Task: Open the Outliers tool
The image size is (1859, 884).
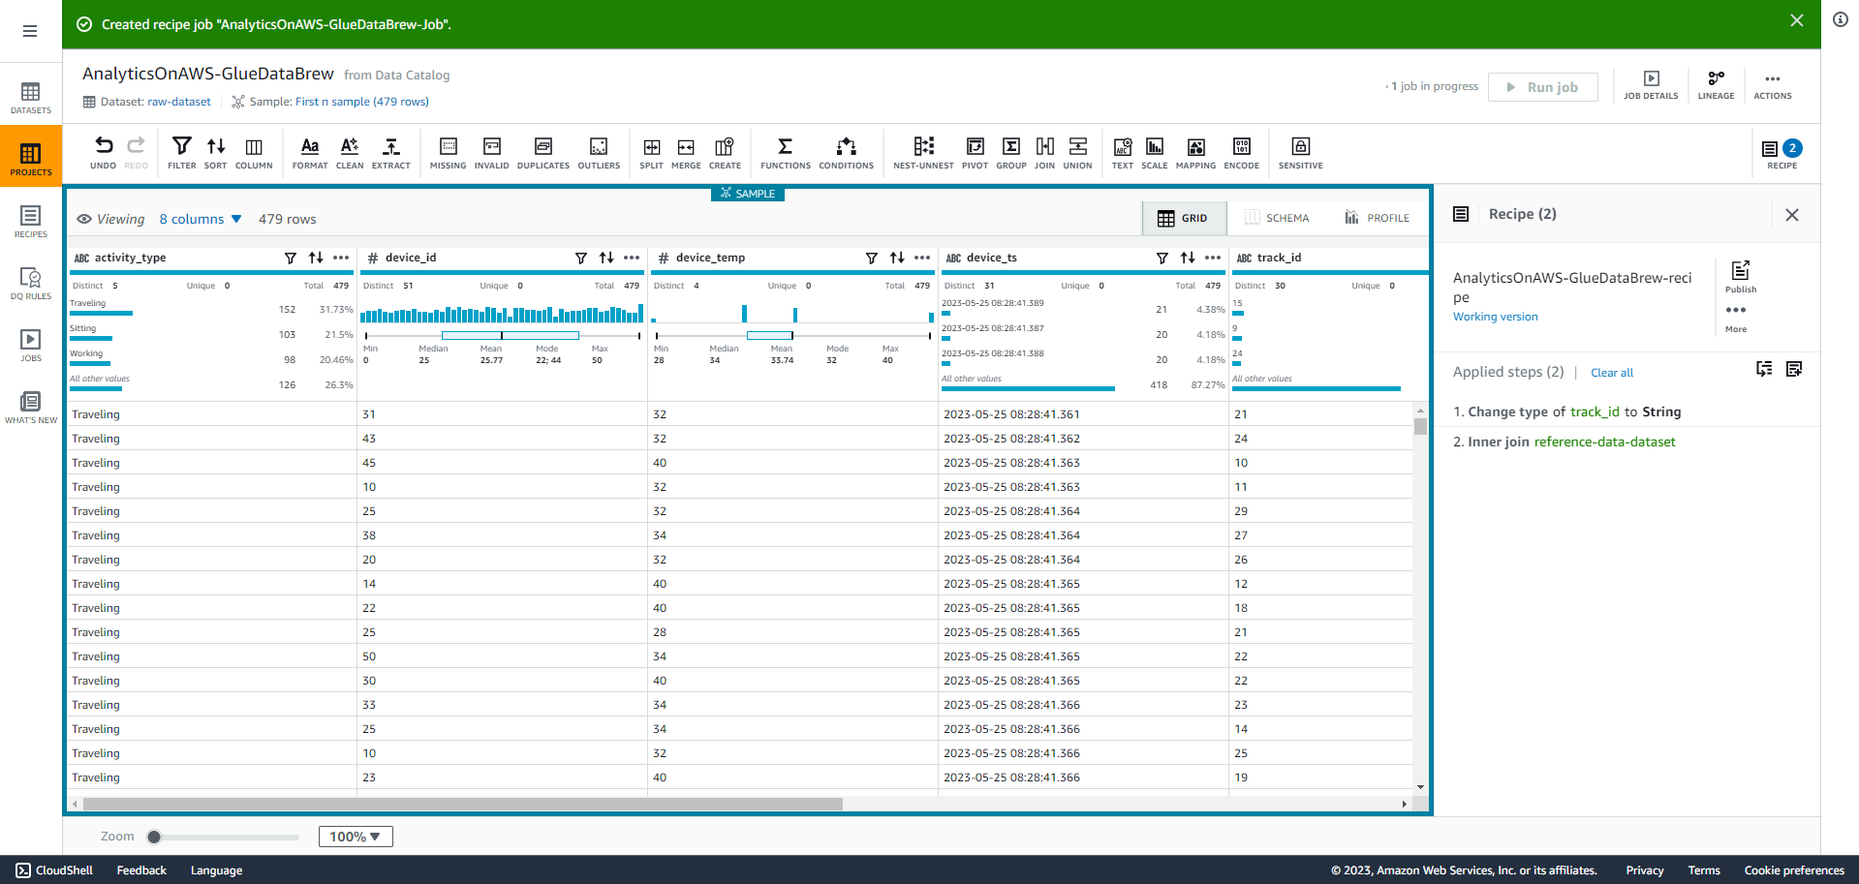Action: coord(599,153)
